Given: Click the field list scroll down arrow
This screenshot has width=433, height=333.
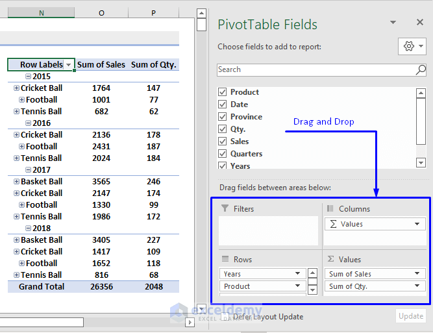Looking at the screenshot, I should pos(421,163).
